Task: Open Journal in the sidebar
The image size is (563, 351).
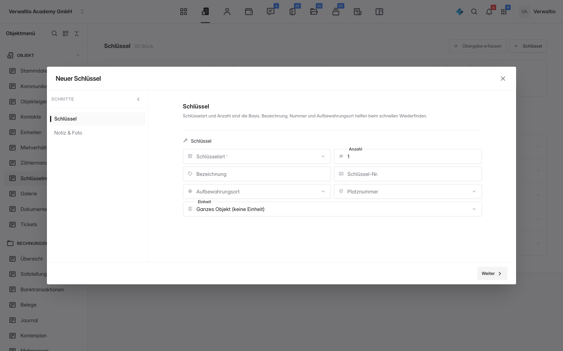Action: [x=29, y=320]
